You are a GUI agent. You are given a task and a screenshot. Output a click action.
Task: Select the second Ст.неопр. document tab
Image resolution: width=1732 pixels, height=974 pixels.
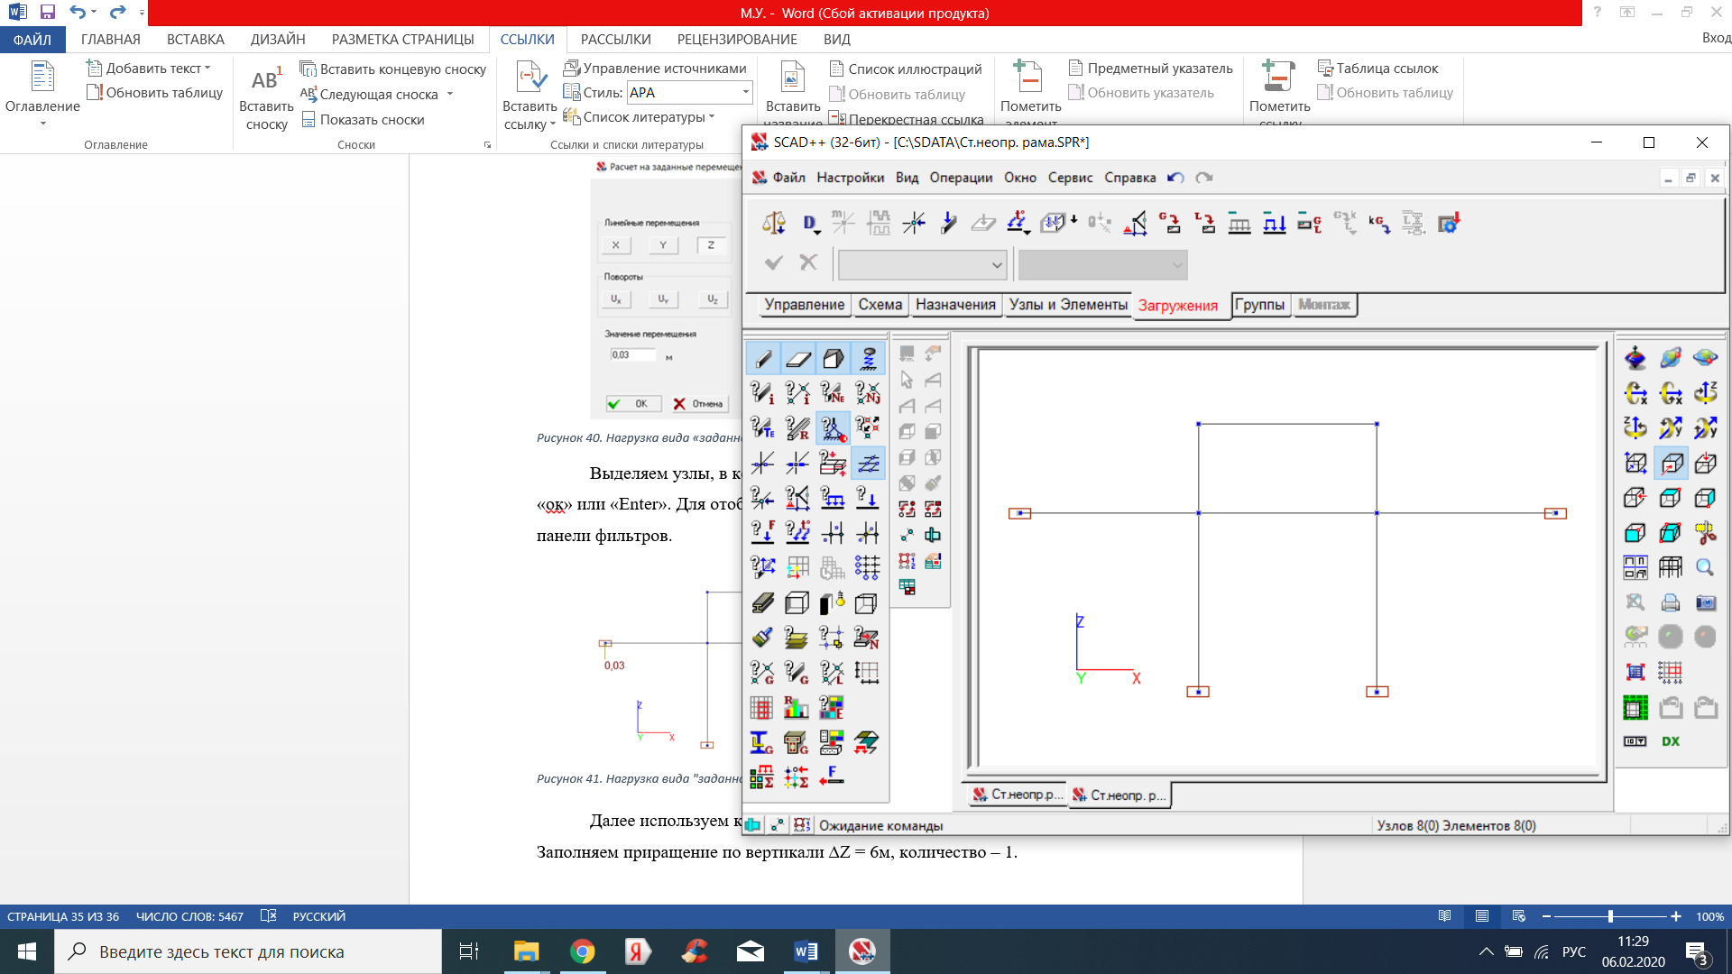point(1119,795)
